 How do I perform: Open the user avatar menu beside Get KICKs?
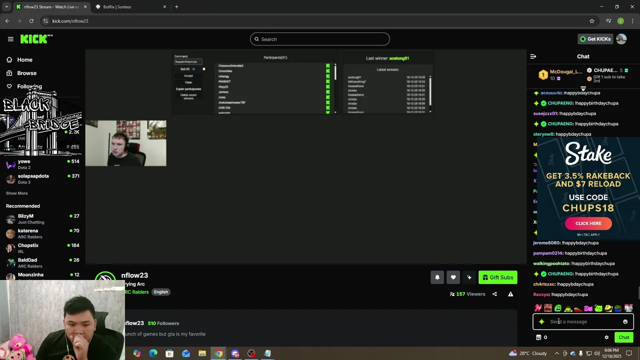click(621, 39)
